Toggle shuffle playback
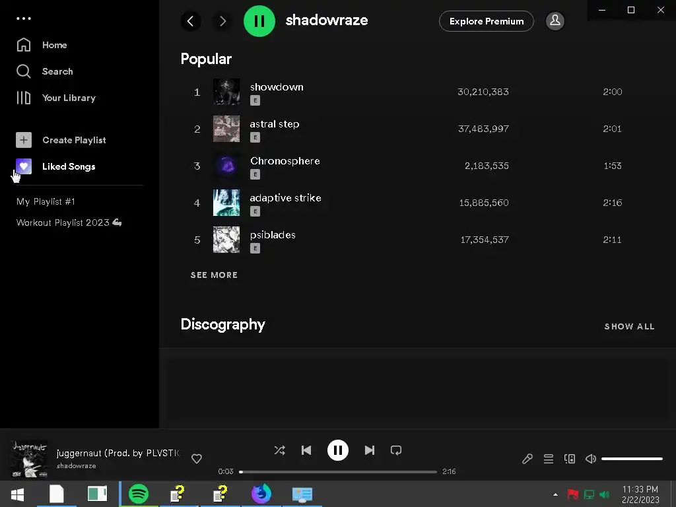Viewport: 676px width, 507px height. coord(279,450)
